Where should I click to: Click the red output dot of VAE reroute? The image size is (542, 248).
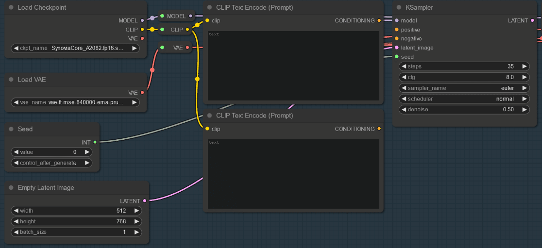(x=187, y=48)
